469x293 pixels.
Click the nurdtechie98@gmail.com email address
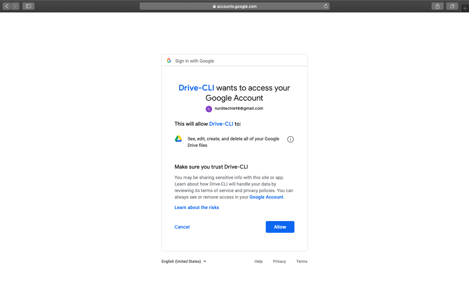pyautogui.click(x=239, y=108)
